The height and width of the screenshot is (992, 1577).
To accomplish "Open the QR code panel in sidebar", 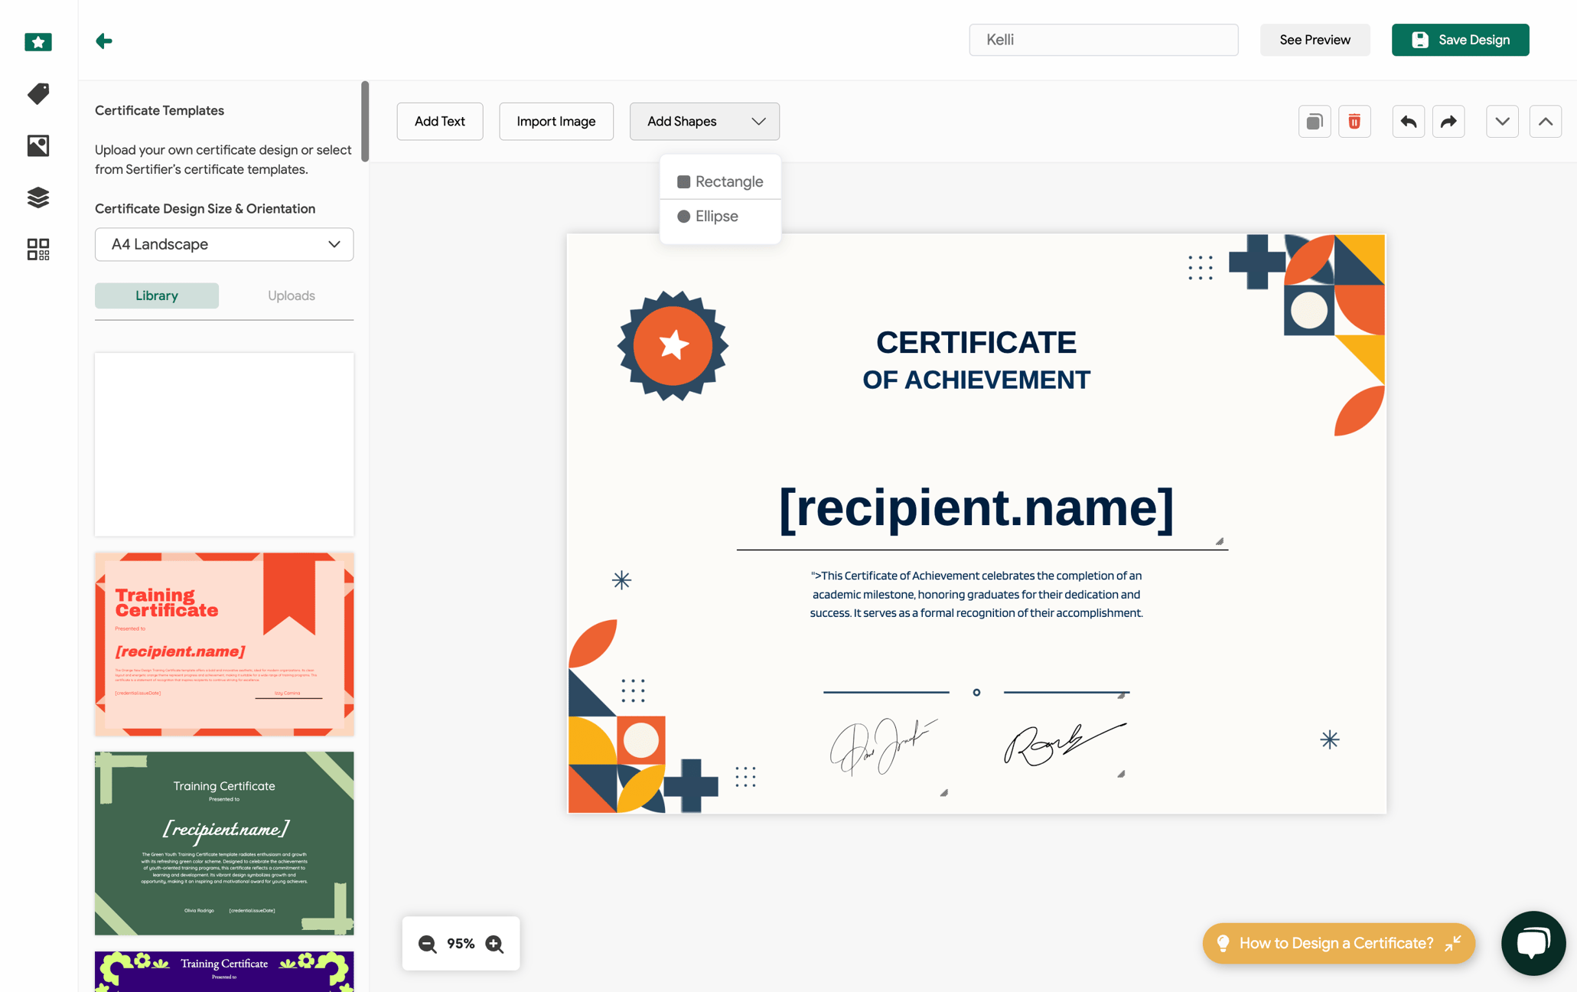I will (x=37, y=249).
